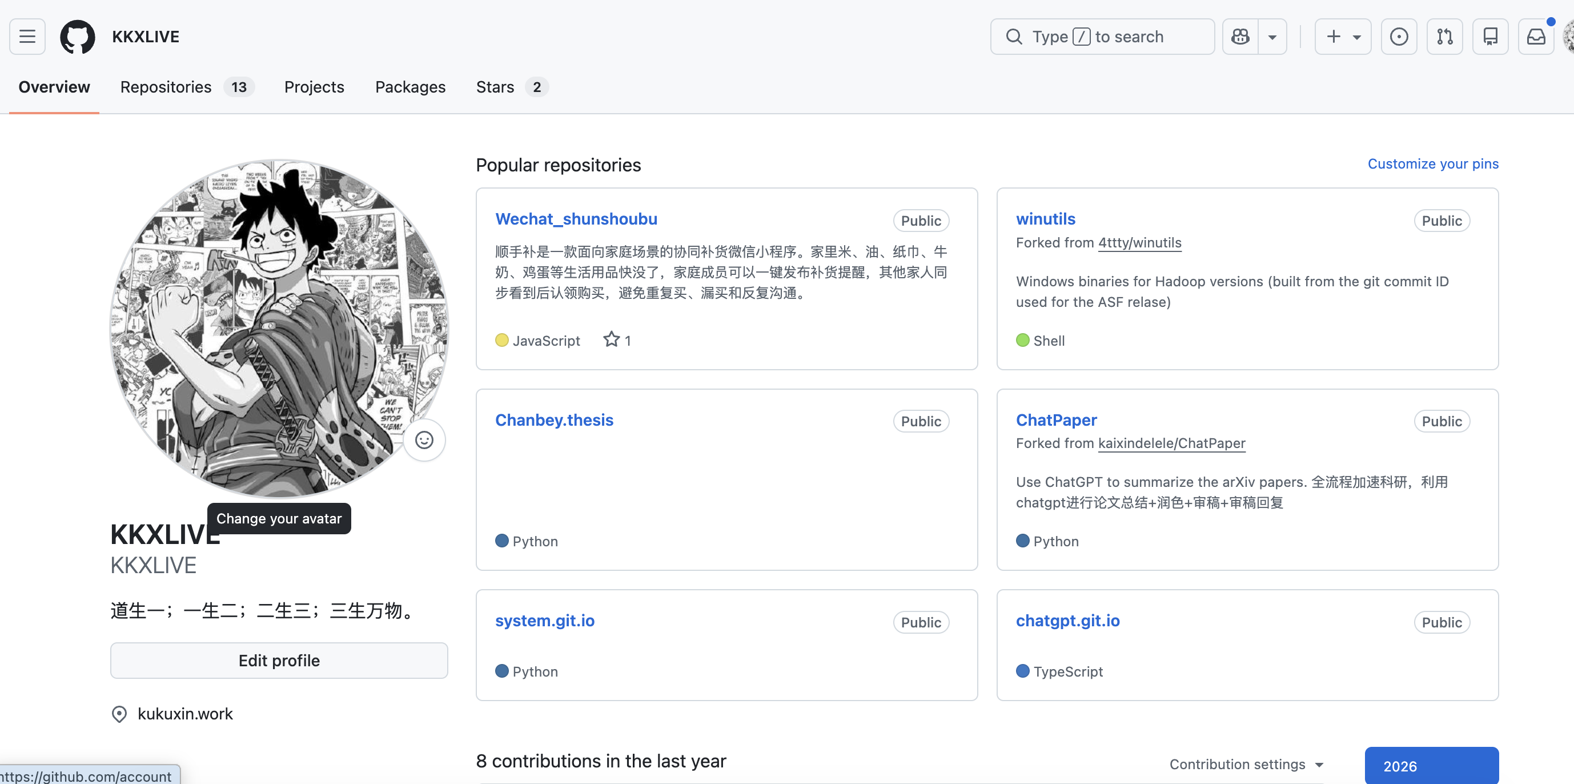The image size is (1574, 784).
Task: Click the kukuxin.work location text
Action: tap(185, 714)
